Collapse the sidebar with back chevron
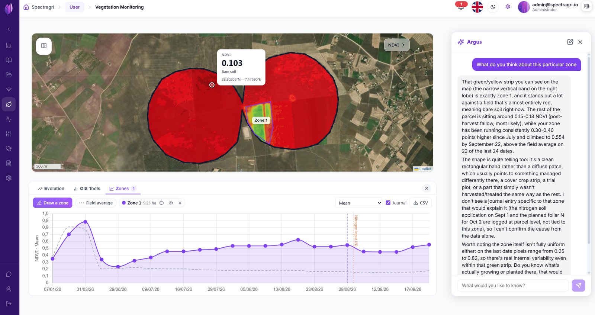Image resolution: width=595 pixels, height=315 pixels. tap(9, 29)
